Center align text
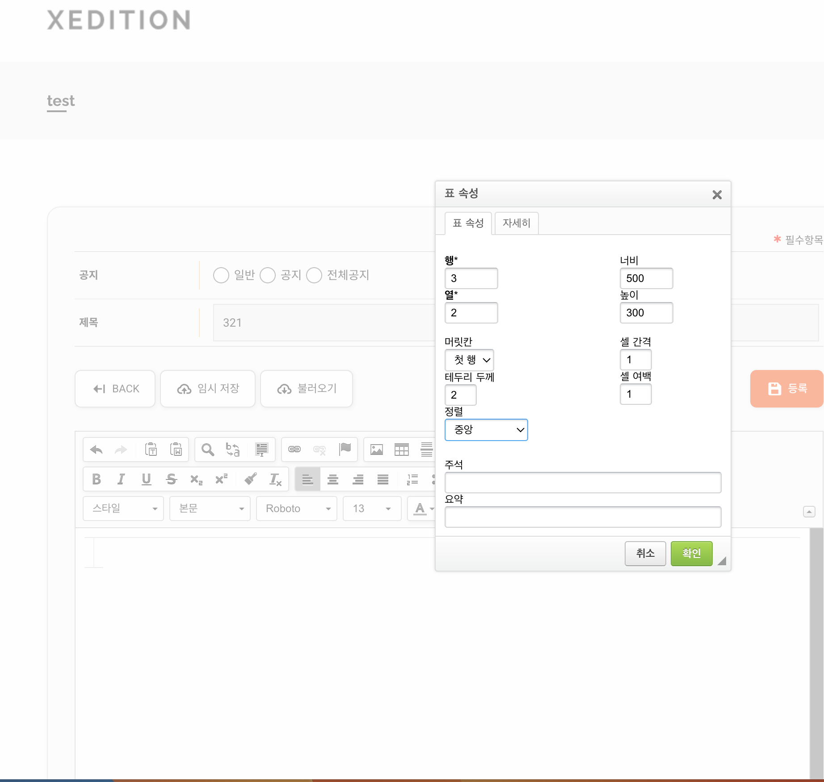The width and height of the screenshot is (824, 782). (x=333, y=479)
